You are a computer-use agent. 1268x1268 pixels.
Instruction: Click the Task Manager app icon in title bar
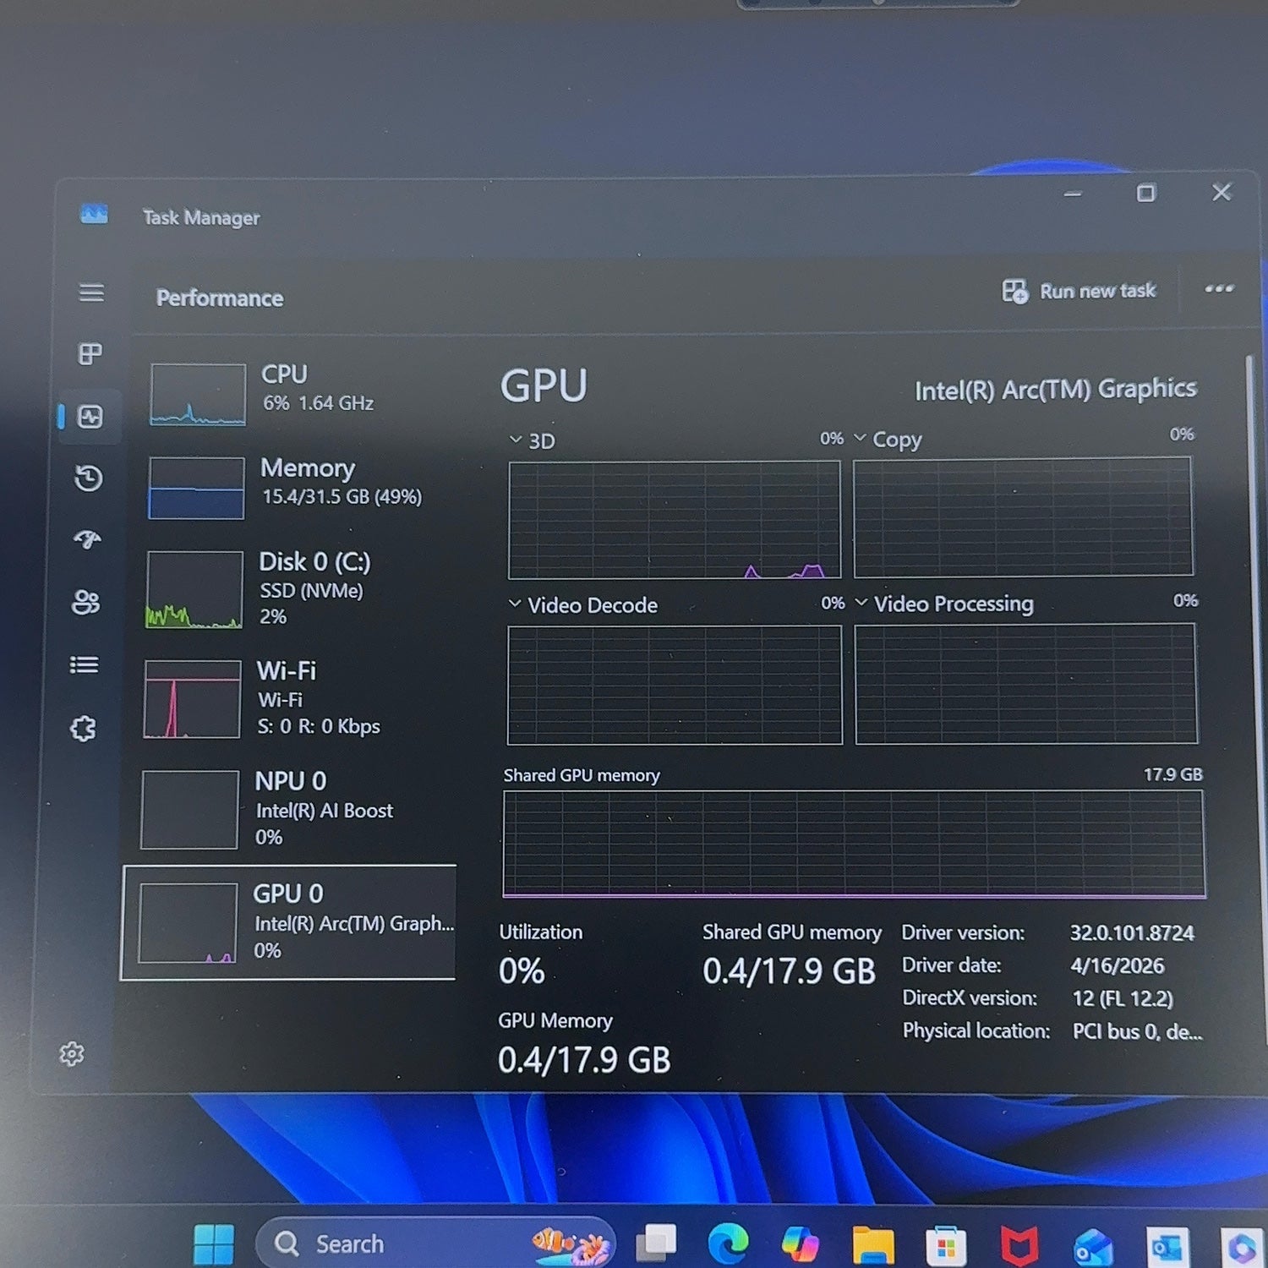94,214
